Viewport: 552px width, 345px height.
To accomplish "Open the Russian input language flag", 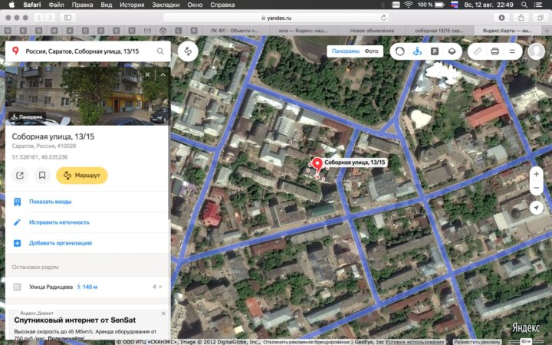I will 454,5.
